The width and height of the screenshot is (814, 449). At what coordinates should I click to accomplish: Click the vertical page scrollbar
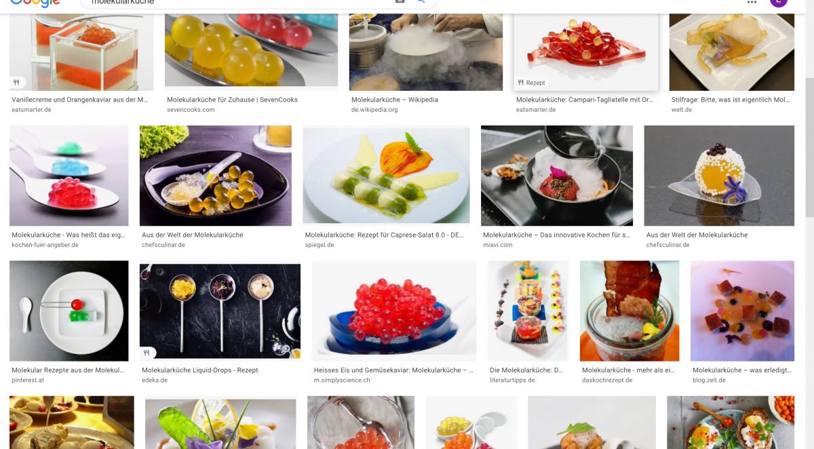pyautogui.click(x=809, y=147)
